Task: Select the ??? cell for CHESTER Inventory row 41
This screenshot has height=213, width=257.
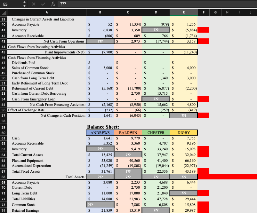Action: [156, 30]
